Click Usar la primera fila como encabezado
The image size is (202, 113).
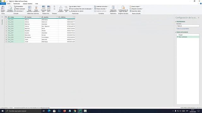pyautogui.click(x=81, y=9)
